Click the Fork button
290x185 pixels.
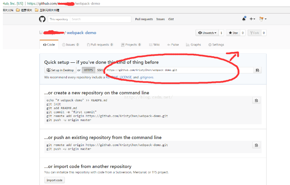pyautogui.click(x=255, y=33)
